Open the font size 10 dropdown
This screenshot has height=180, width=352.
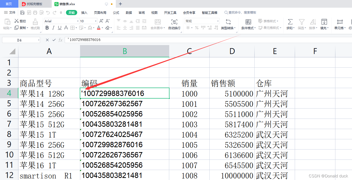[96, 21]
